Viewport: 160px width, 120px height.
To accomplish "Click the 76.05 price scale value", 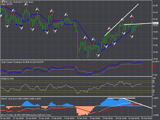I will pos(155,59).
